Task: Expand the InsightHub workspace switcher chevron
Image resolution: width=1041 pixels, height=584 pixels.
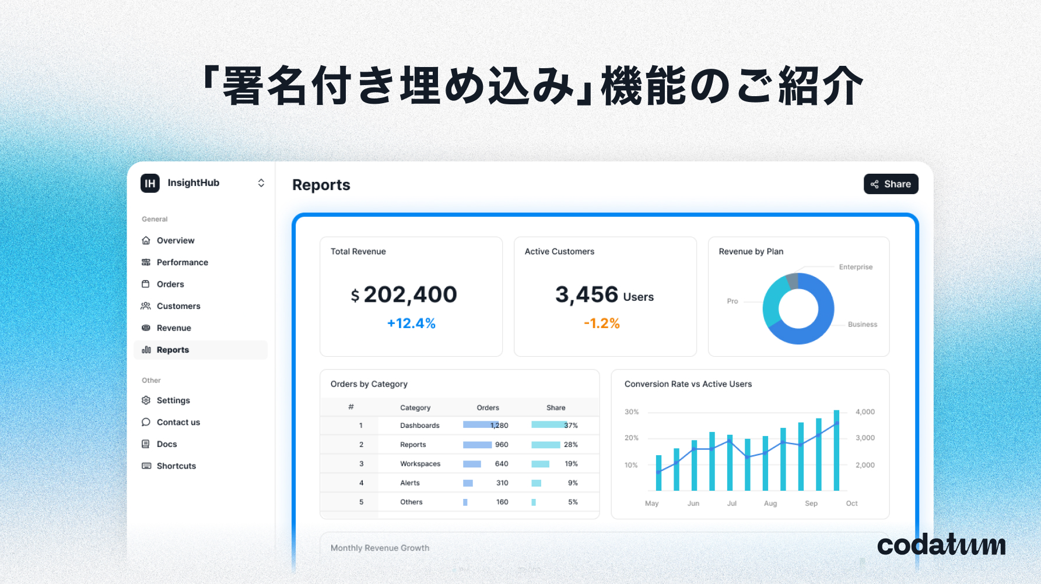Action: pyautogui.click(x=261, y=183)
